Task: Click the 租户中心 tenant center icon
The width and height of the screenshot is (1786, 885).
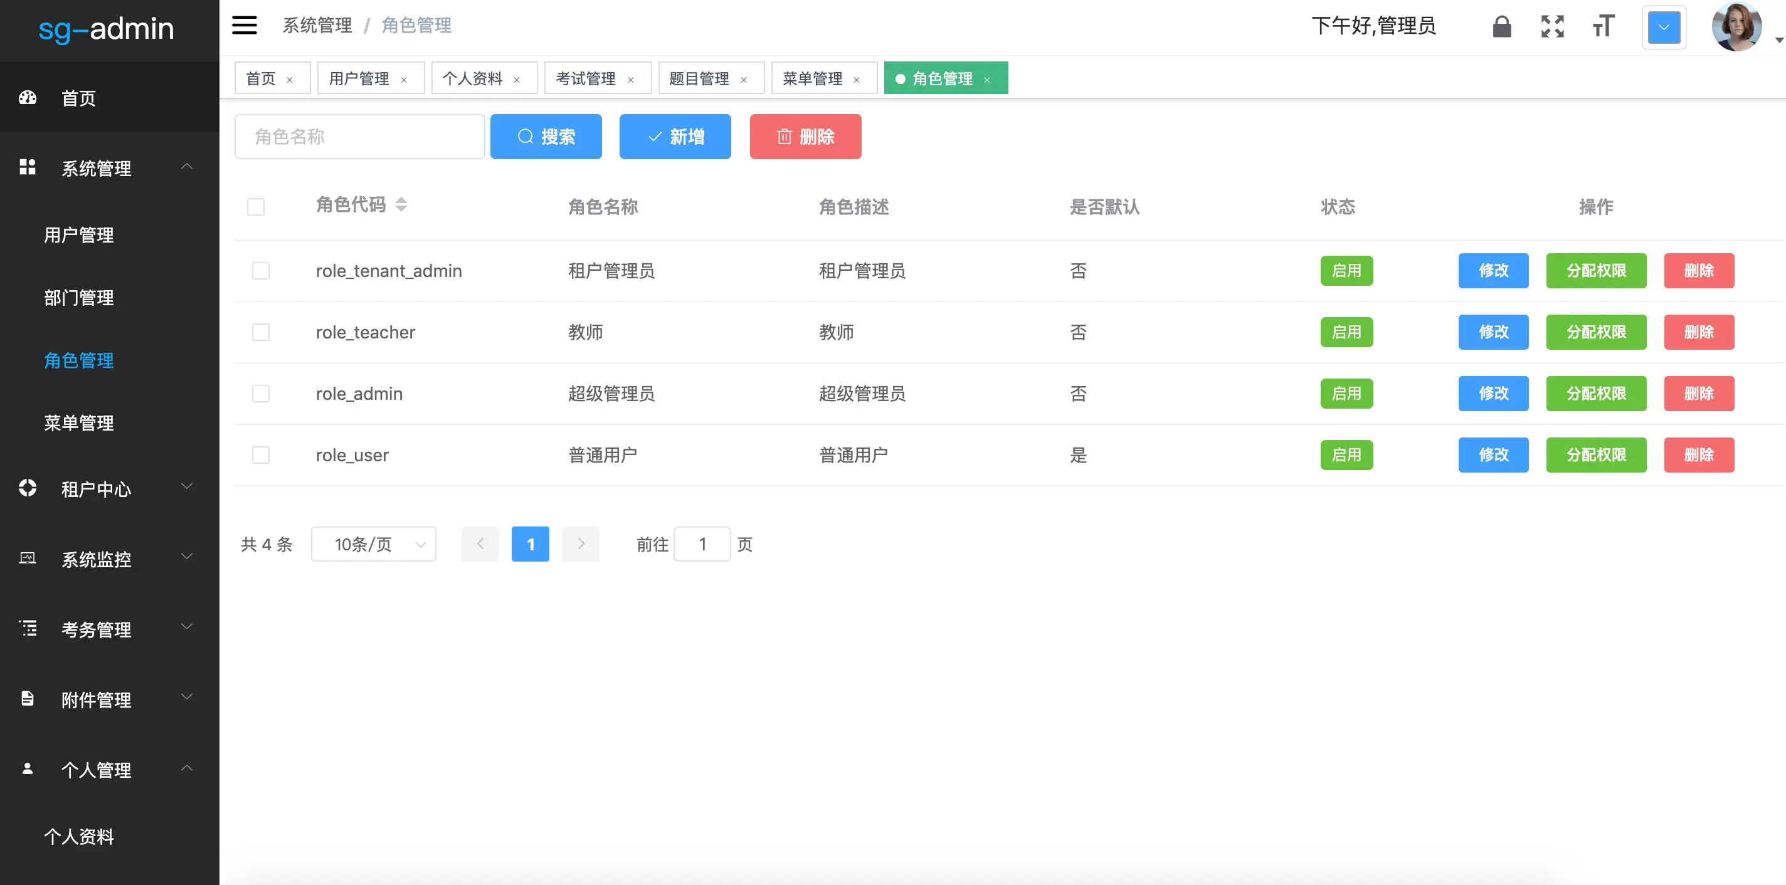Action: point(27,489)
